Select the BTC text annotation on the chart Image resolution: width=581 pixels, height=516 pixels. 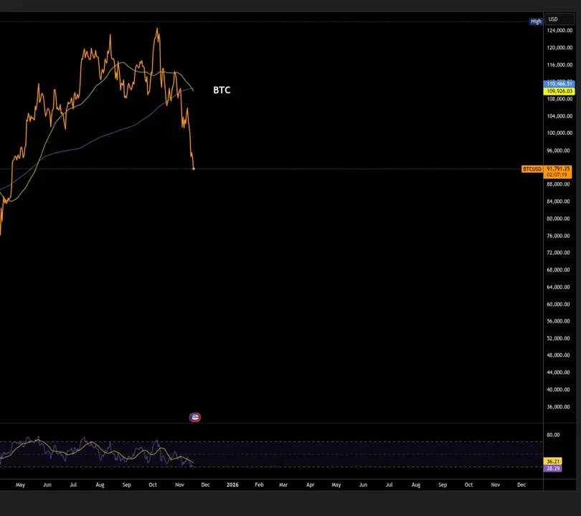tap(222, 90)
